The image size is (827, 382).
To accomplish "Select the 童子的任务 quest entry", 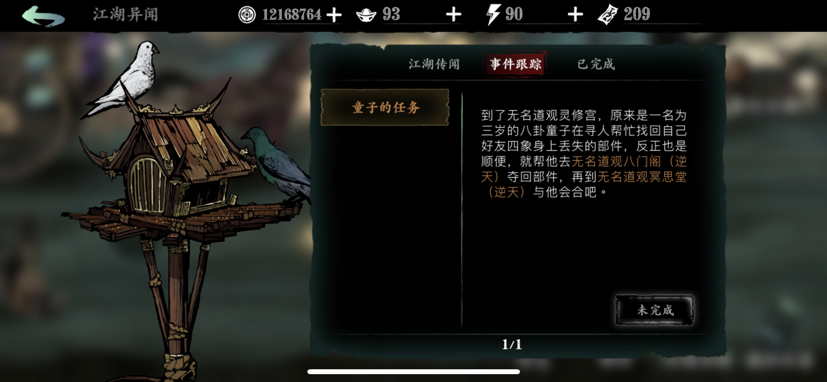I will [385, 107].
